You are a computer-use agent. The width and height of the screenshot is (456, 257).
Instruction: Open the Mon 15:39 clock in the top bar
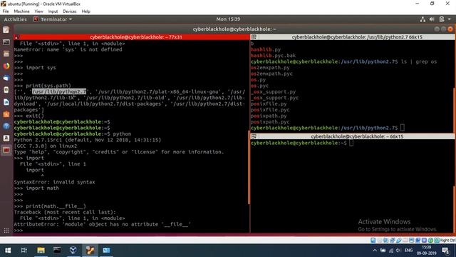228,19
